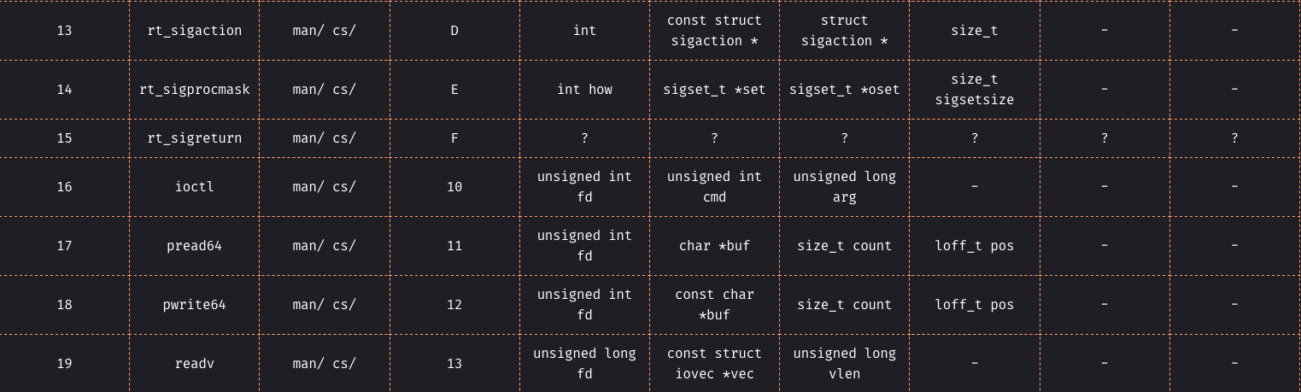Click the cs/ link in the rt_sigreturn row
Viewport: 1301px width, 392px height.
[344, 138]
